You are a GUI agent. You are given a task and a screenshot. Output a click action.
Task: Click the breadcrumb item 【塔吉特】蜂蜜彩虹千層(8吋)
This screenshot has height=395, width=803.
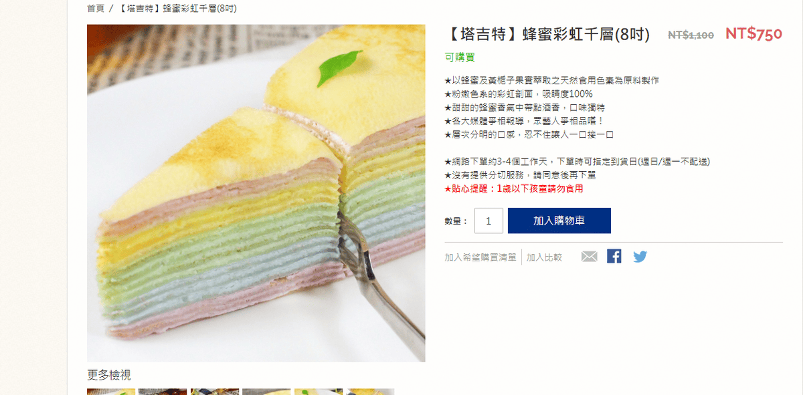pyautogui.click(x=176, y=8)
